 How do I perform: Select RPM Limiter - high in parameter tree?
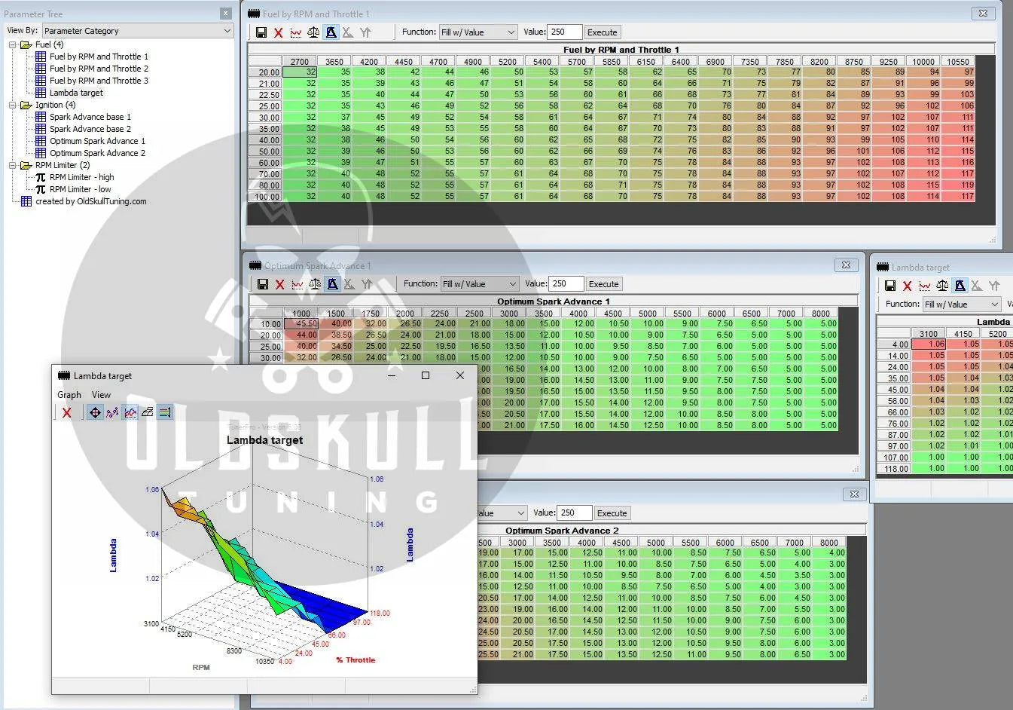tap(81, 177)
